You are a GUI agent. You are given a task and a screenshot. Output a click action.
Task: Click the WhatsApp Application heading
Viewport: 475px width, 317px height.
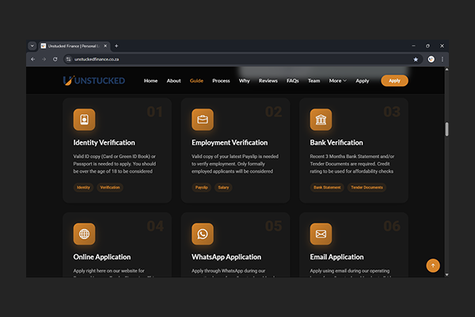[x=226, y=257]
